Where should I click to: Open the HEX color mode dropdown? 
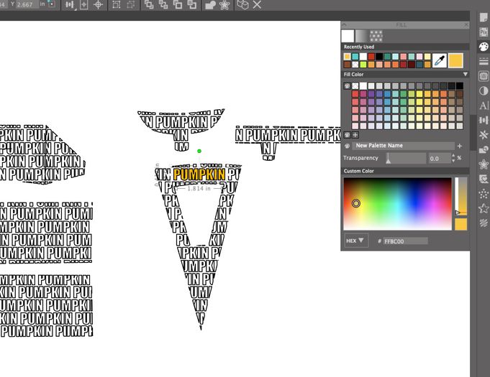point(355,241)
